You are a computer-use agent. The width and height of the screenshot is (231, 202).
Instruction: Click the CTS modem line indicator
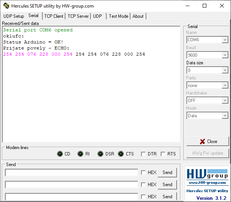coord(121,154)
